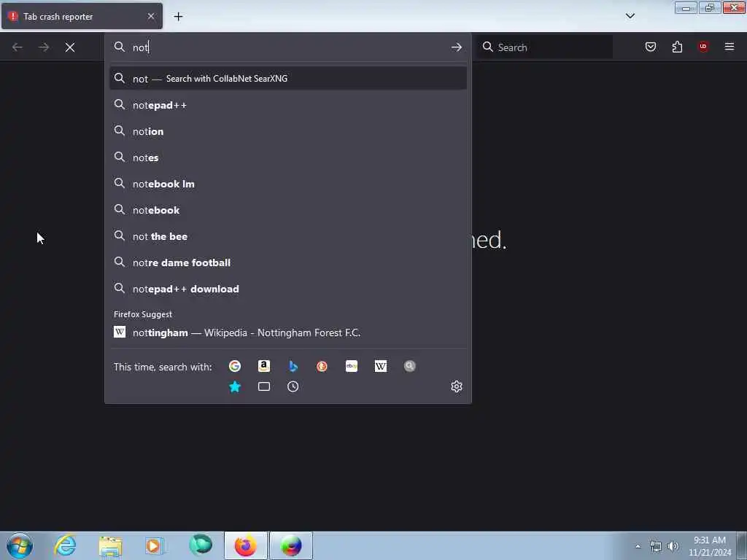Image resolution: width=747 pixels, height=560 pixels.
Task: Search with Amazon icon
Action: (x=264, y=366)
